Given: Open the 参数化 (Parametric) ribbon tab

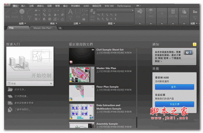Looking at the screenshot, I should [x=40, y=6].
